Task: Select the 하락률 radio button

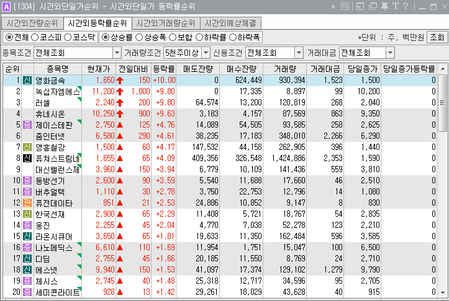Action: (199, 37)
